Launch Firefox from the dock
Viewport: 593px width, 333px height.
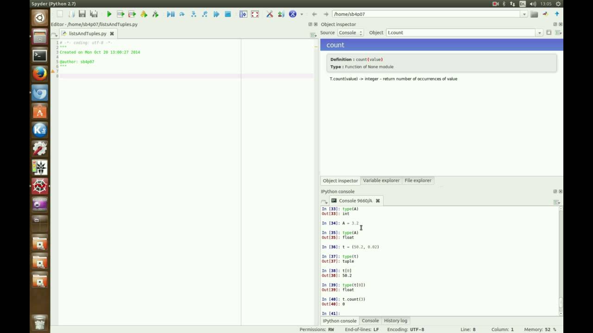[40, 74]
